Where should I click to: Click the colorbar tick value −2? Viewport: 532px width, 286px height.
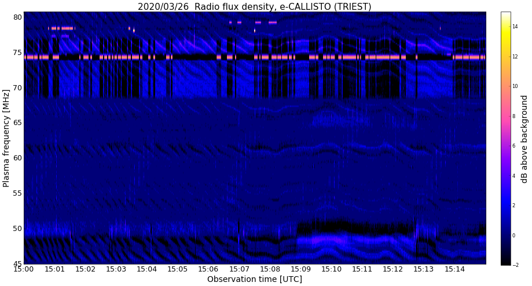coord(515,265)
